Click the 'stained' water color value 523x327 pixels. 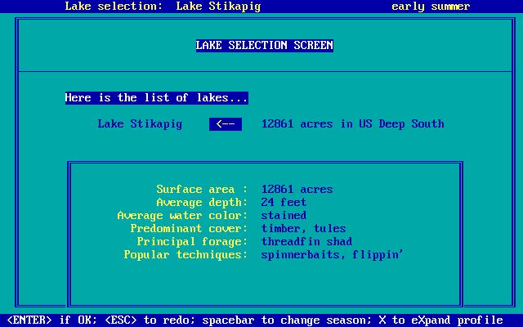coord(284,216)
